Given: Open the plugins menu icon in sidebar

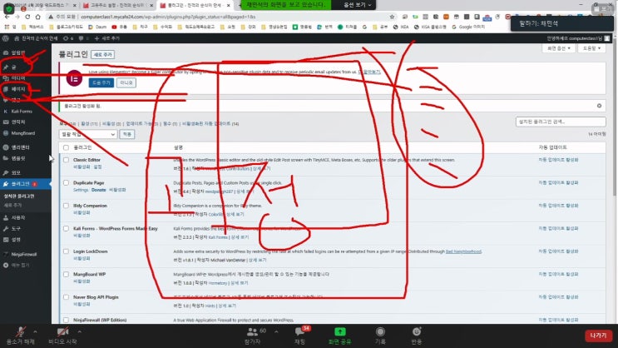Looking at the screenshot, I should (6, 184).
